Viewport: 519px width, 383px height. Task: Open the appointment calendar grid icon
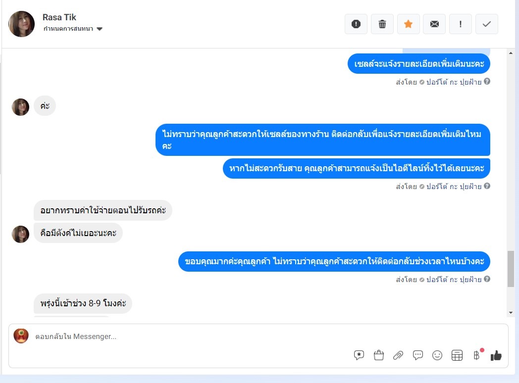pos(457,356)
